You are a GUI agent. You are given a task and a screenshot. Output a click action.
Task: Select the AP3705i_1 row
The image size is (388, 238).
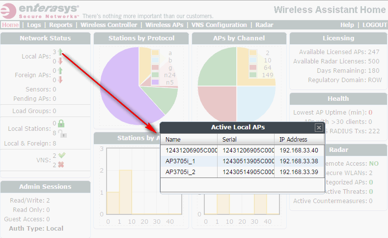(243, 161)
